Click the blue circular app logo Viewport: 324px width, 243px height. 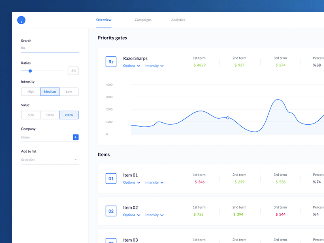coord(21,20)
